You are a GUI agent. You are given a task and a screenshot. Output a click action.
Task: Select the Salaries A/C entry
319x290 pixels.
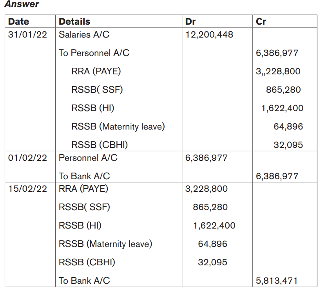click(84, 34)
